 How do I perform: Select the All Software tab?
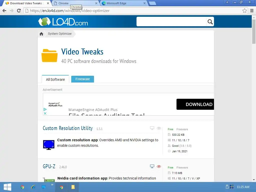coord(55,79)
